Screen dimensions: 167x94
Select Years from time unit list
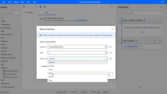tap(77, 80)
